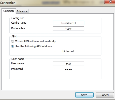This screenshot has height=100, width=115.
Task: Select the Common tab
Action: tap(9, 11)
